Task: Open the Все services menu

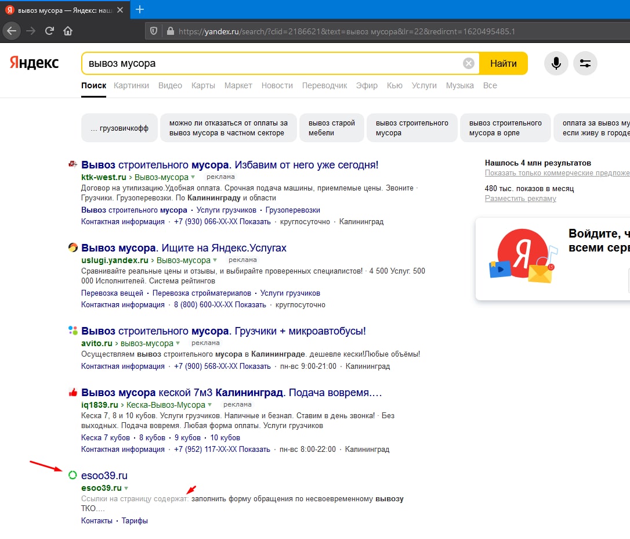Action: point(490,85)
